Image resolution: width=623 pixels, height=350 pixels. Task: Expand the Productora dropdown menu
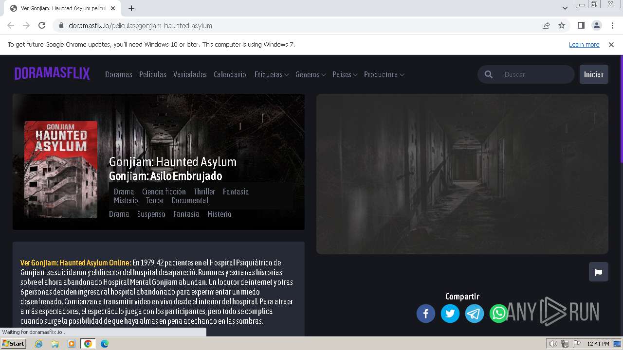click(384, 74)
